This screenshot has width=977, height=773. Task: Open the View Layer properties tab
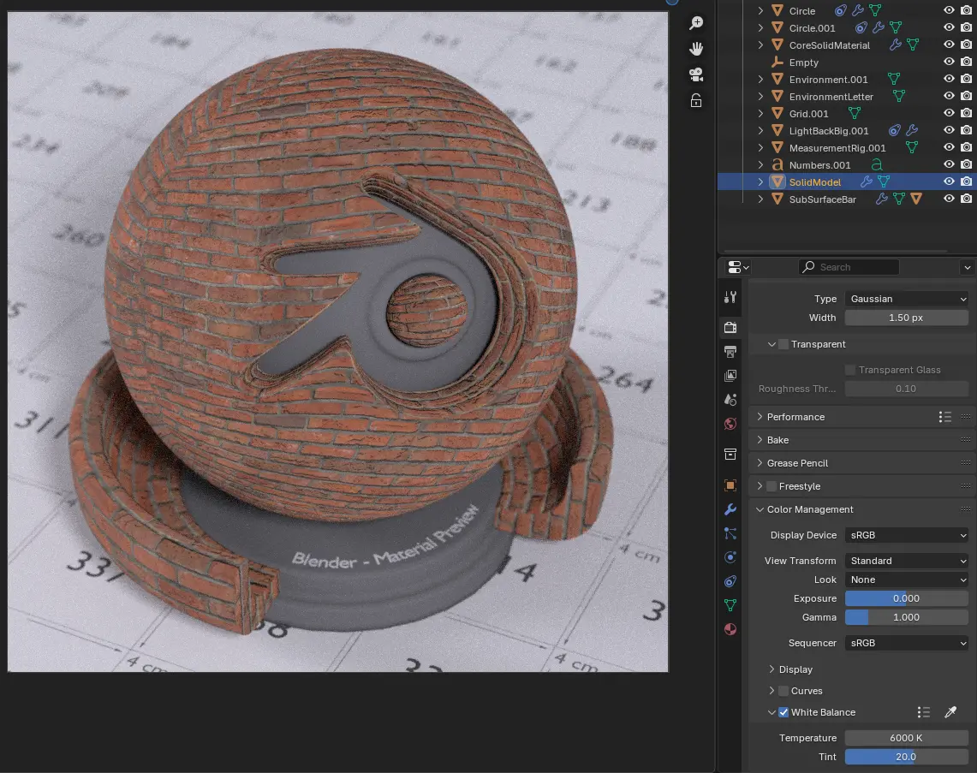pyautogui.click(x=730, y=376)
